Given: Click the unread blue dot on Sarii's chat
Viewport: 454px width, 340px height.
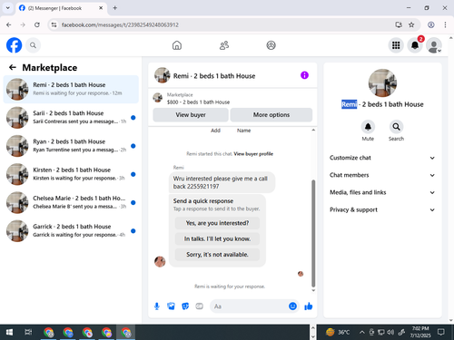Looking at the screenshot, I should (x=133, y=118).
